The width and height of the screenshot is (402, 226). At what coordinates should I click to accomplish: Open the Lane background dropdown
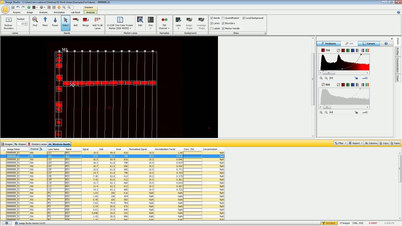pyautogui.click(x=178, y=23)
